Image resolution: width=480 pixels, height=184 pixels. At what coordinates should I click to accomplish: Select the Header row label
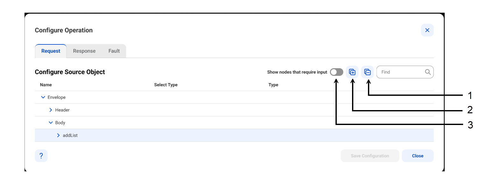(62, 110)
